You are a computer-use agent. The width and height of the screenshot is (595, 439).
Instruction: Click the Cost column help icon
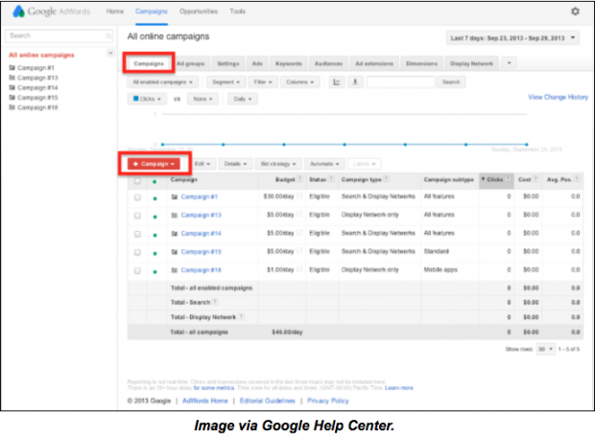click(535, 179)
